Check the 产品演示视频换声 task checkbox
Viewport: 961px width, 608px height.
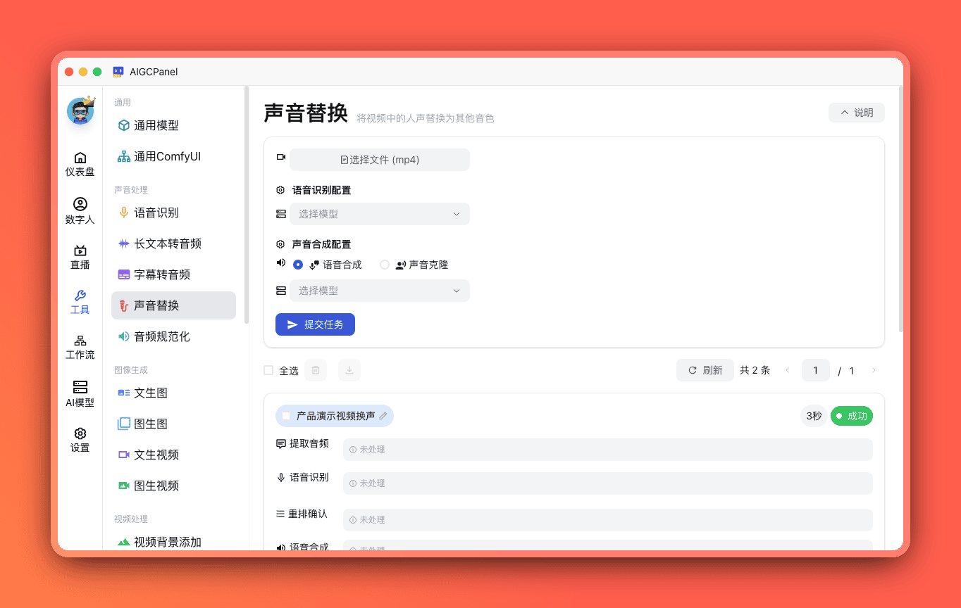pos(286,416)
